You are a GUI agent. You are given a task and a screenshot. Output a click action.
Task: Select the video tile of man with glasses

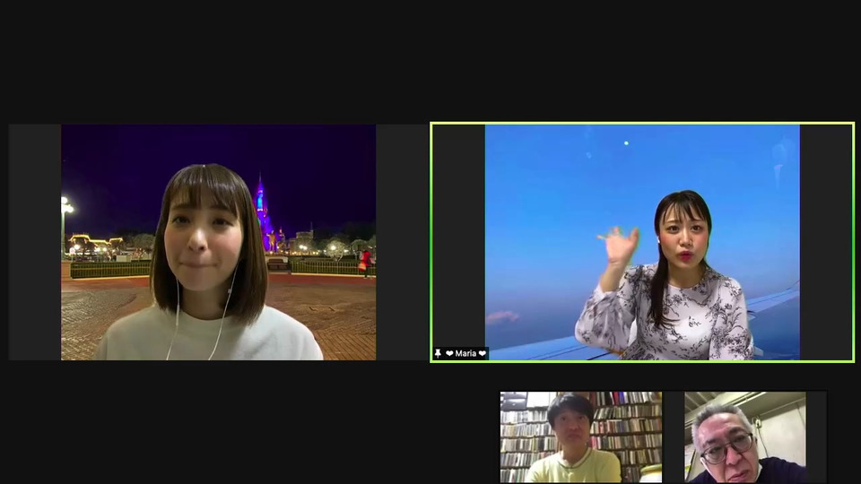coord(745,436)
